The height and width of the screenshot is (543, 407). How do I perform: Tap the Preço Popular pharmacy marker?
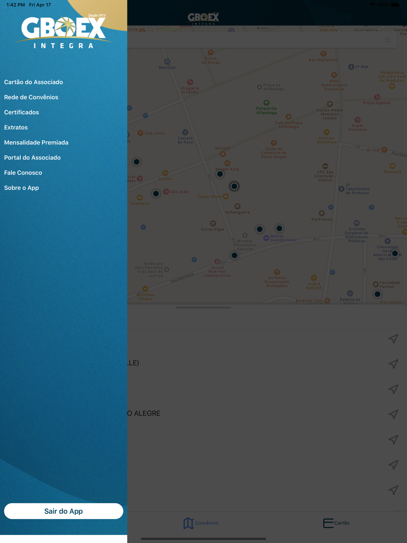377,97
